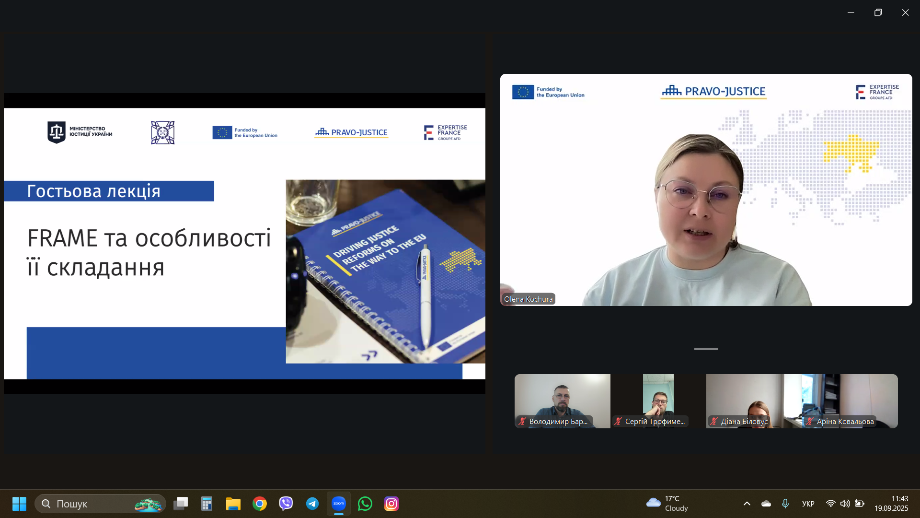
Task: Open Viber from the taskbar
Action: 286,504
